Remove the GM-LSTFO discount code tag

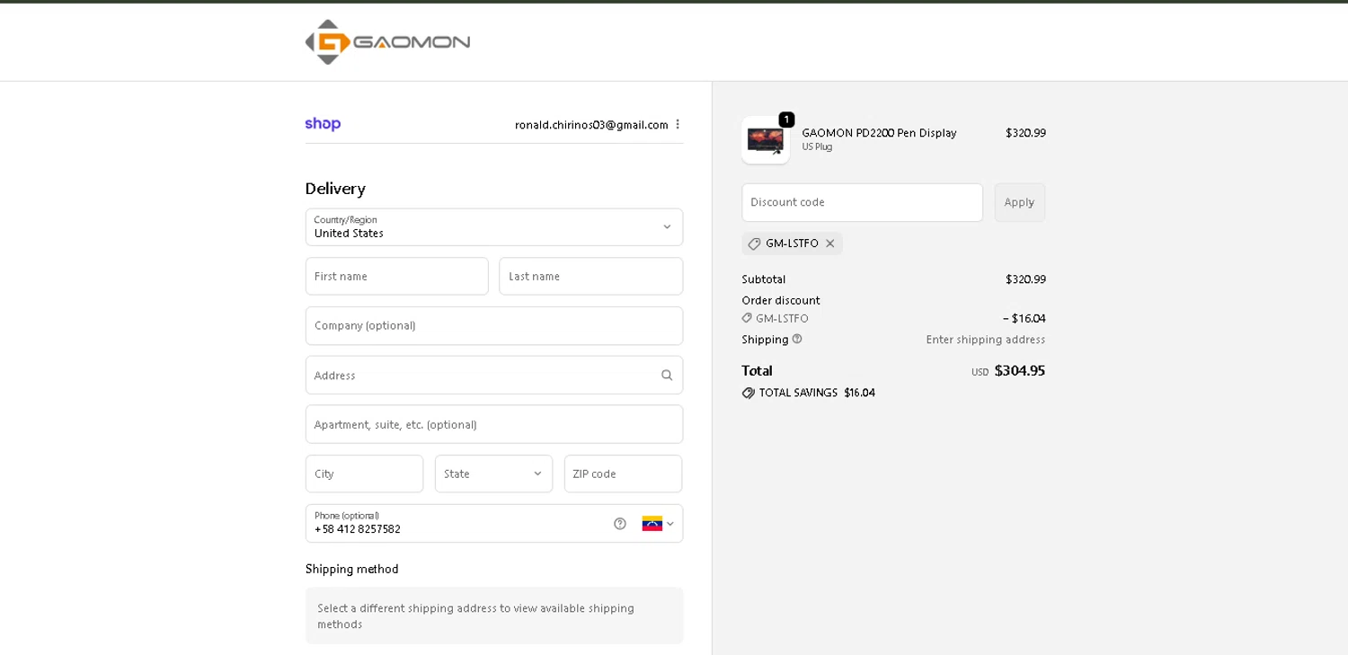830,243
